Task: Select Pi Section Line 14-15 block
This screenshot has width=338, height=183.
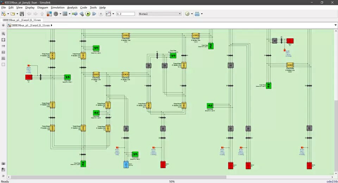Action: pos(196,35)
